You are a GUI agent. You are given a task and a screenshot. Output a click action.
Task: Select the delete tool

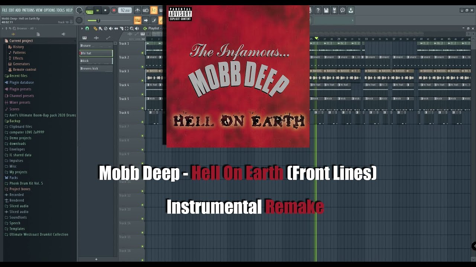point(106,28)
